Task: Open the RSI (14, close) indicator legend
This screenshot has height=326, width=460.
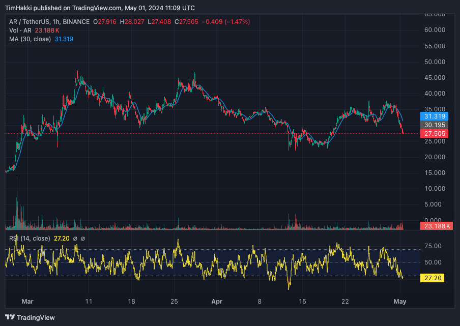Action: (x=30, y=238)
